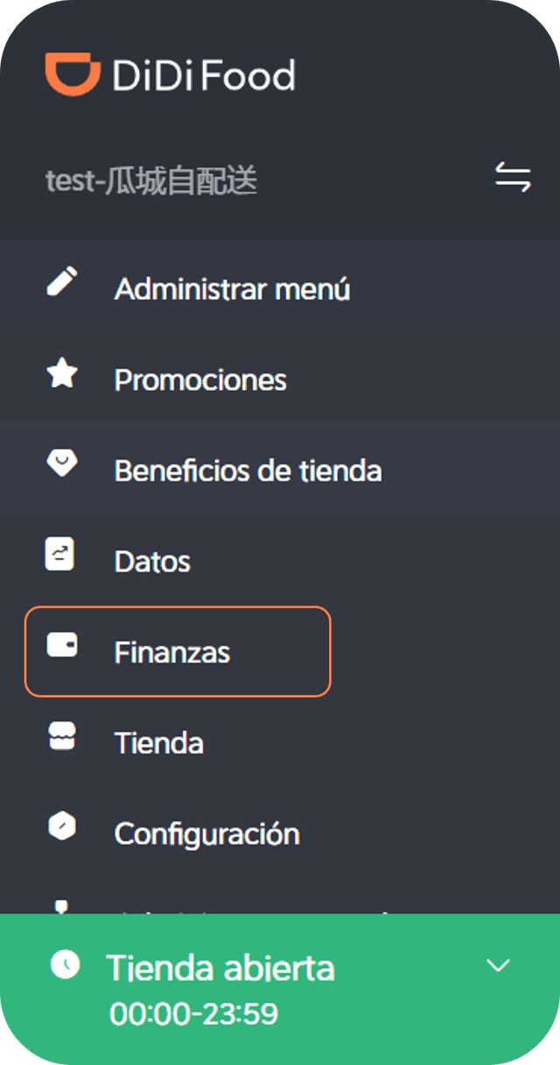Click the clock icon in the green status bar
This screenshot has height=1065, width=560.
pyautogui.click(x=66, y=967)
